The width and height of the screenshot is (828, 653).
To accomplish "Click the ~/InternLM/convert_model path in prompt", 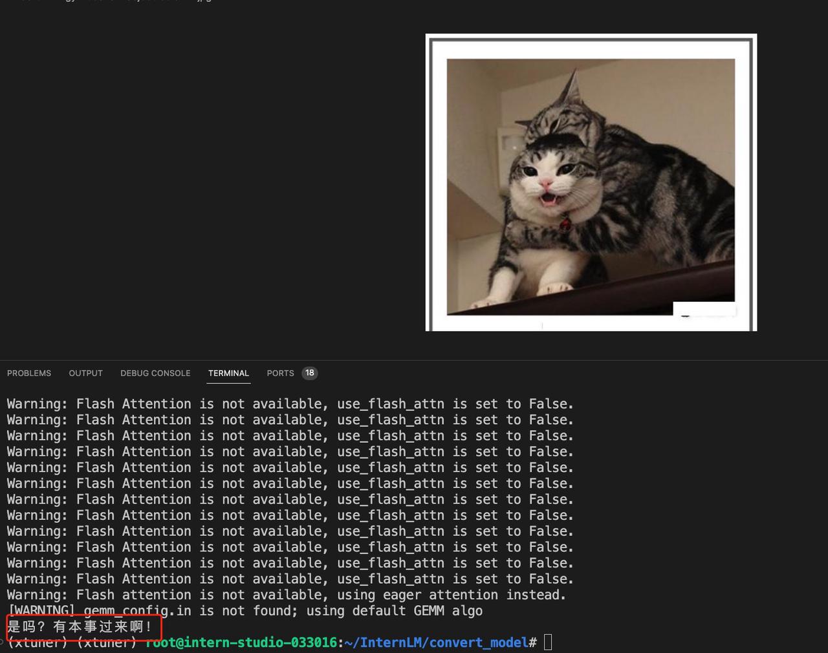I will (436, 643).
